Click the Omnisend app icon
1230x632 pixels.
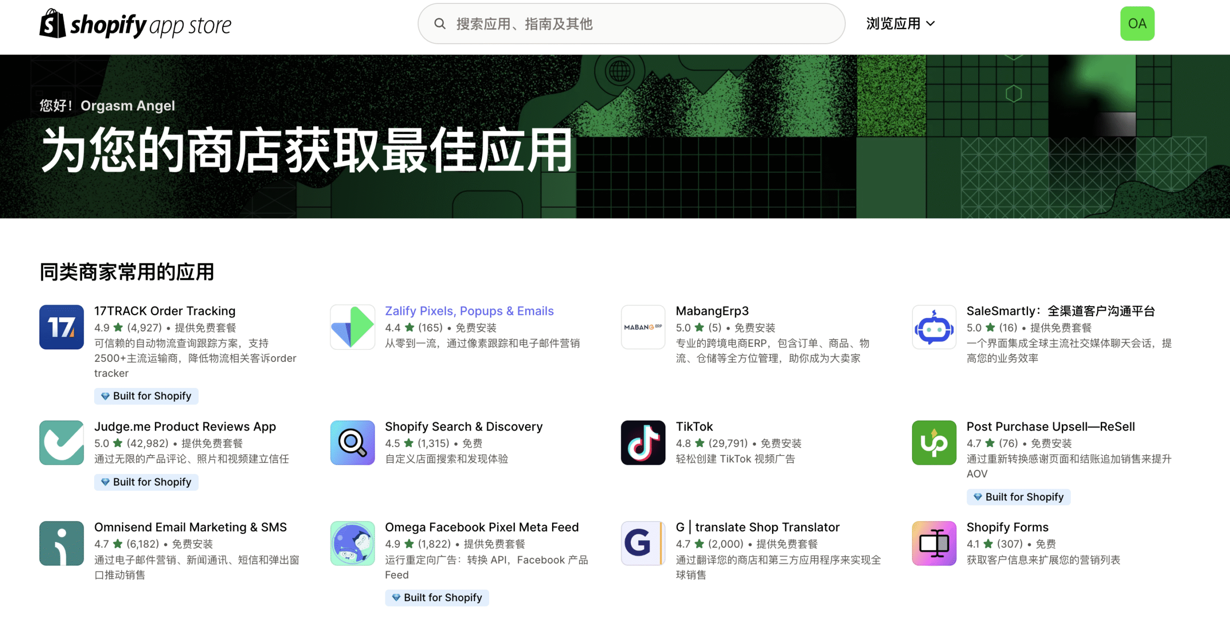(61, 543)
